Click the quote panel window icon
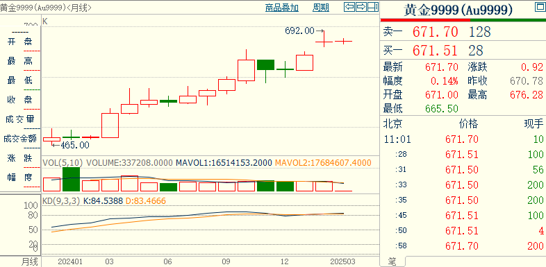 tap(540, 7)
